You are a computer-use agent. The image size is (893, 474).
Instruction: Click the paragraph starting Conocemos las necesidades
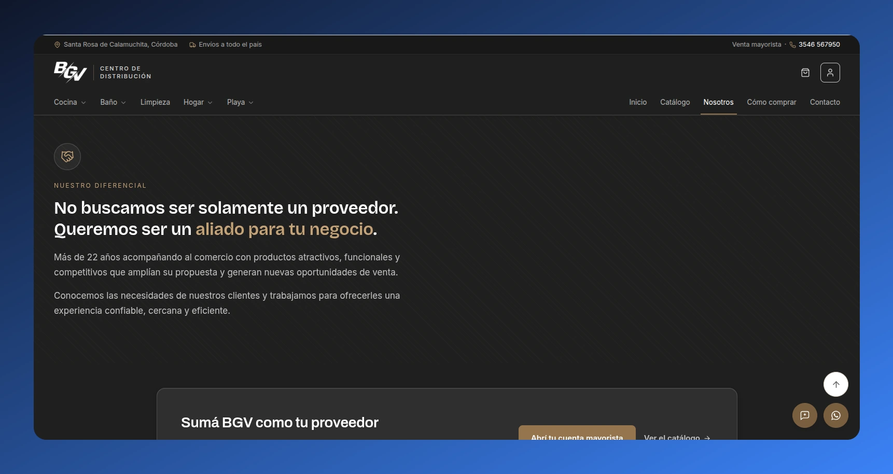coord(227,303)
